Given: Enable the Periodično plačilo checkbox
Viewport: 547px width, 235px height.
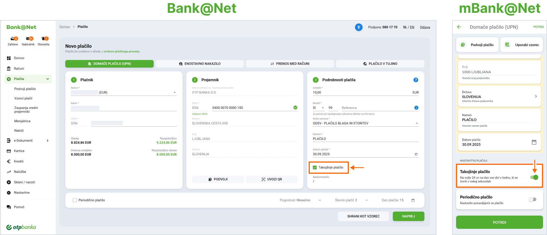Looking at the screenshot, I should point(75,200).
